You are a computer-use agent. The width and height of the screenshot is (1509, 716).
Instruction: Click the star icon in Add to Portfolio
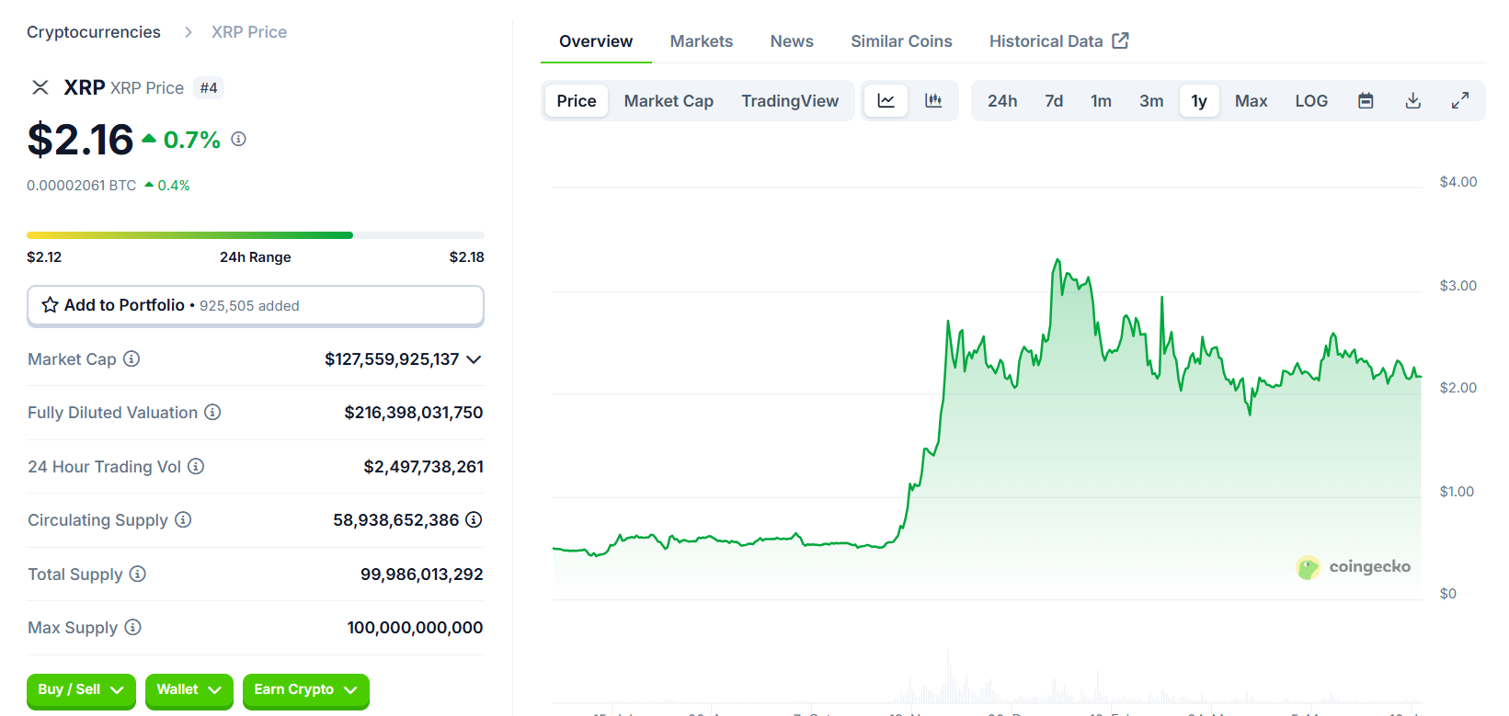[51, 305]
